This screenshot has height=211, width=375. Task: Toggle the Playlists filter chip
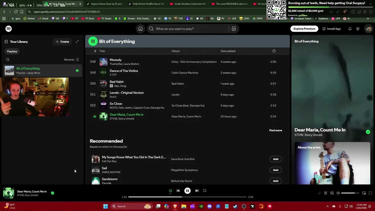point(12,51)
